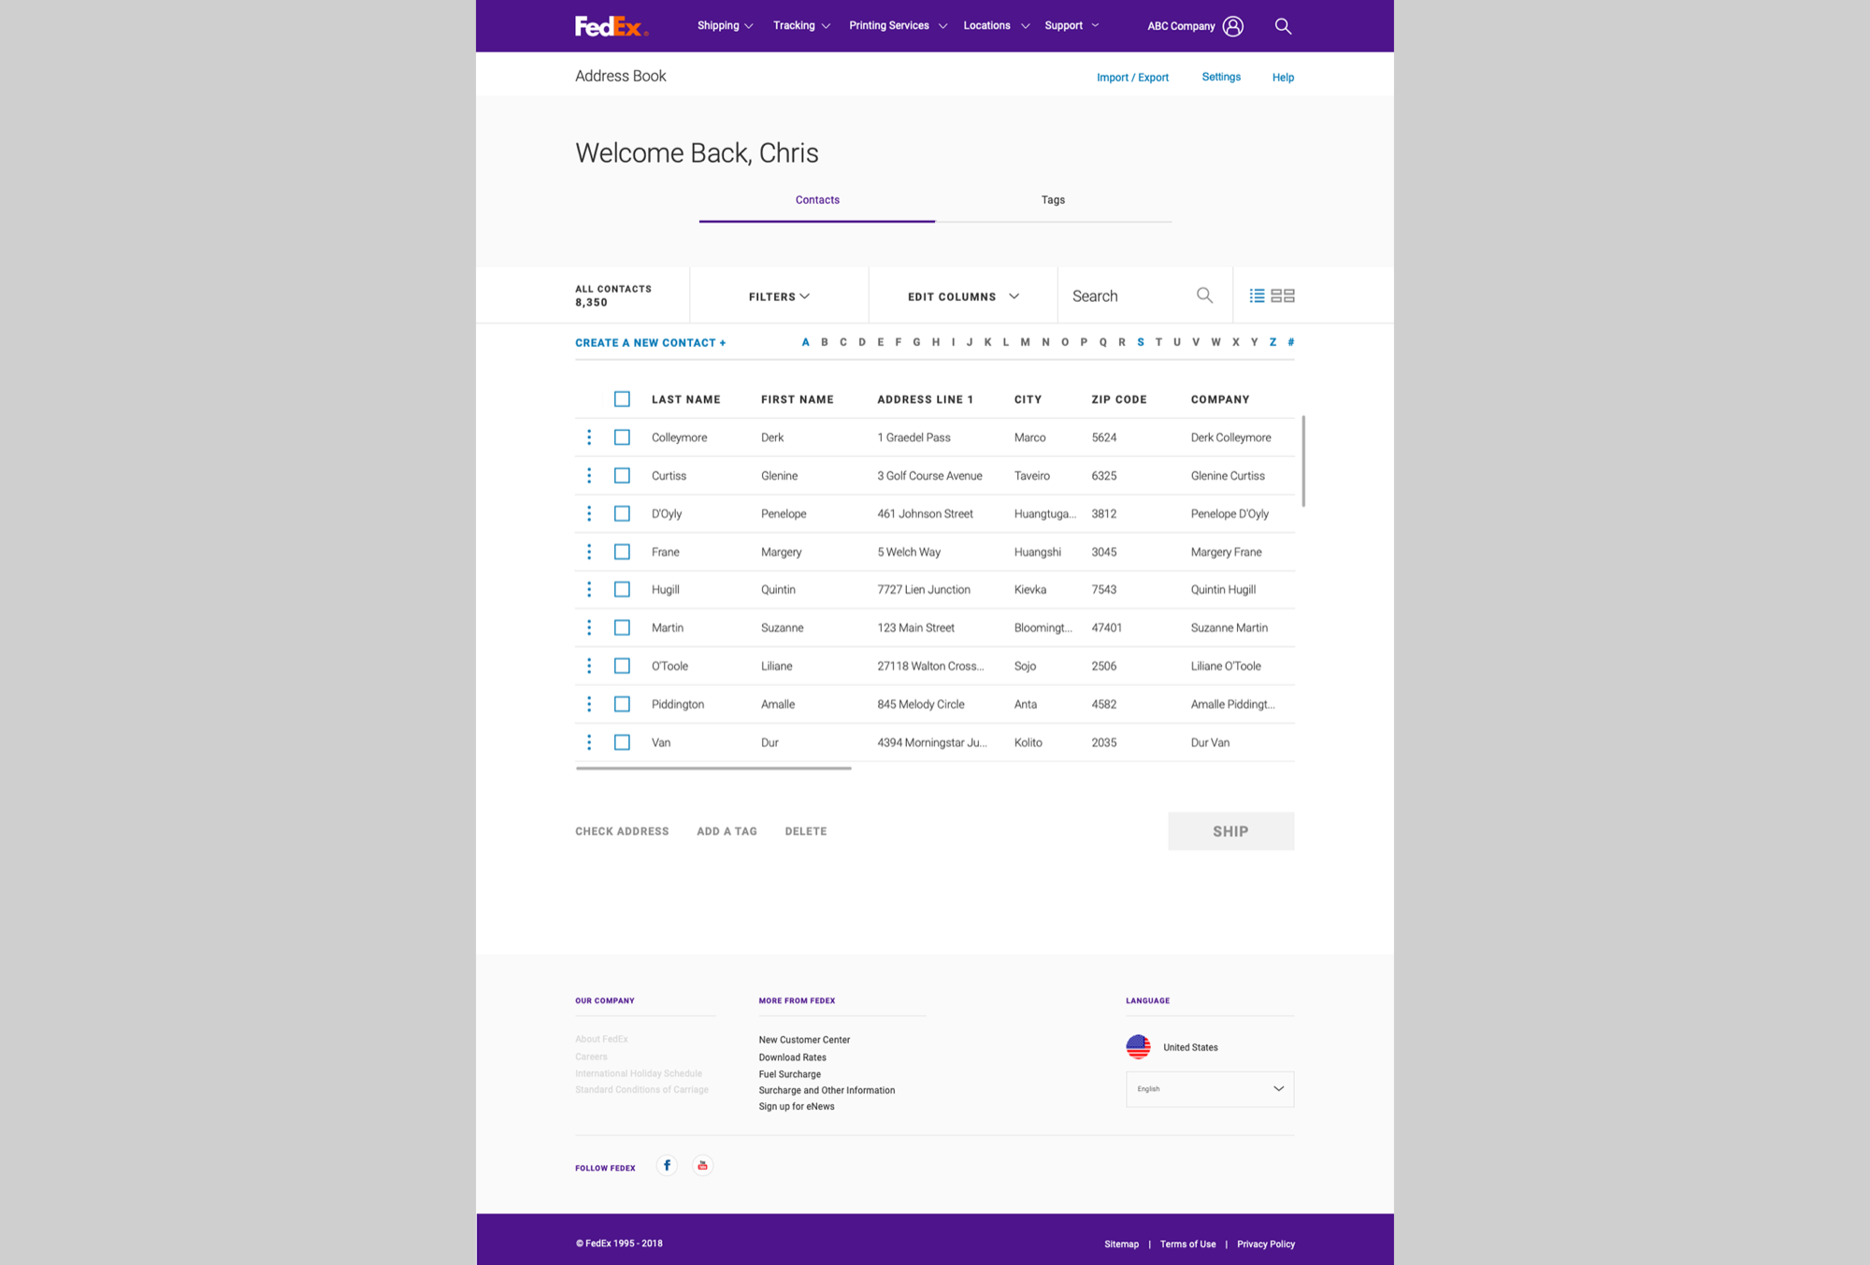Open the search magnifier in the top navigation

[1283, 25]
